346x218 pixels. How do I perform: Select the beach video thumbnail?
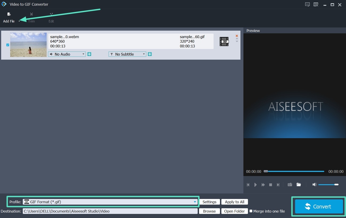click(28, 45)
